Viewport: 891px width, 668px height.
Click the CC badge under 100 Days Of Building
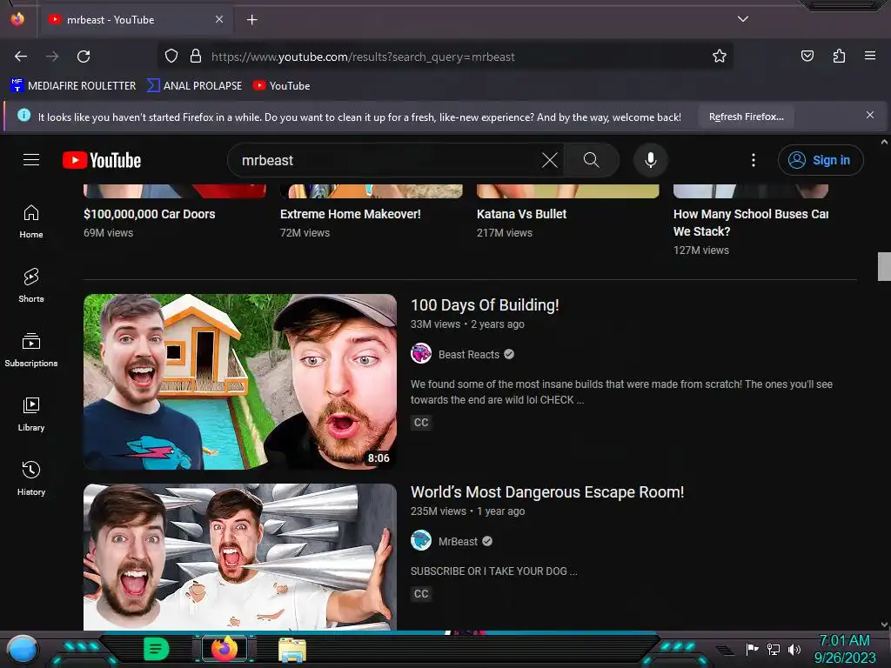pyautogui.click(x=421, y=422)
